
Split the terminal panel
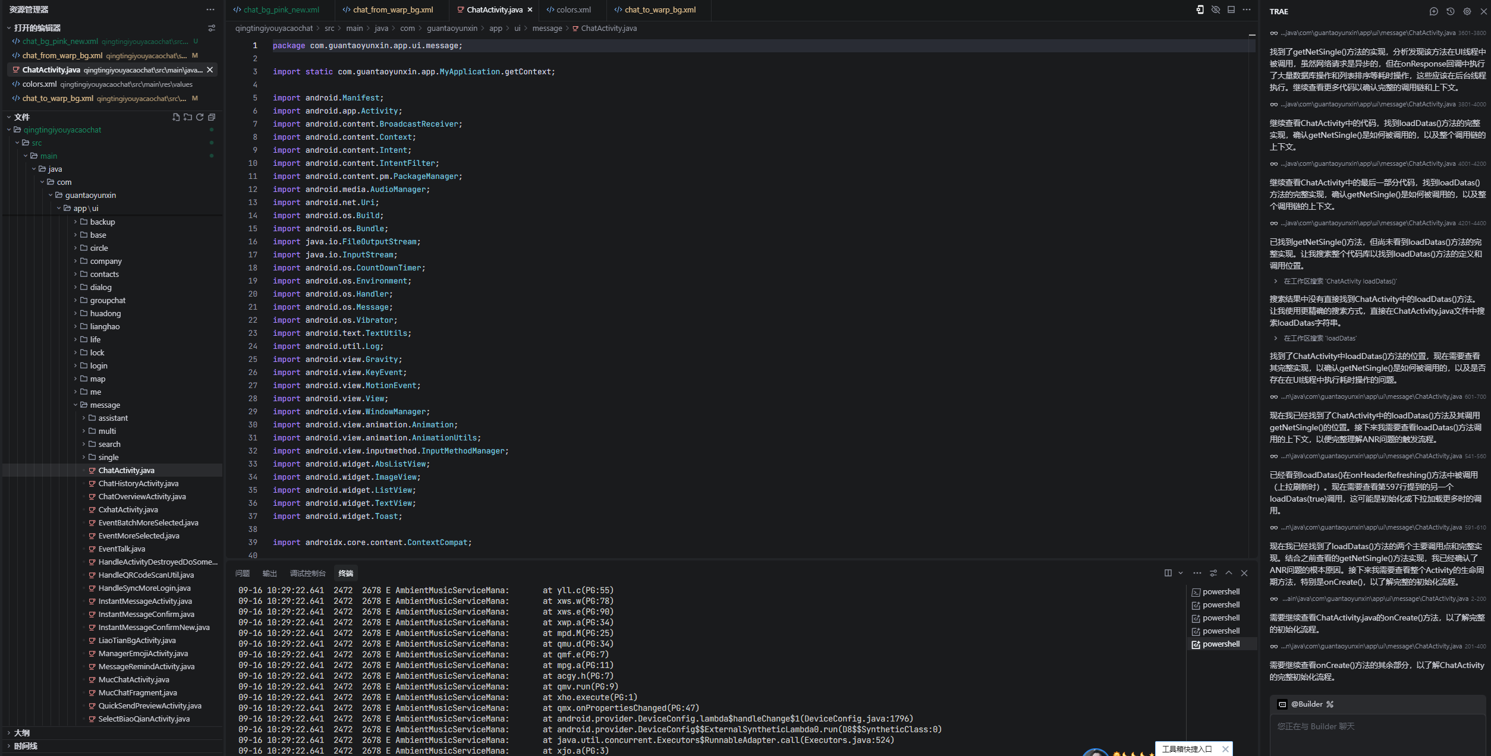[x=1168, y=573]
